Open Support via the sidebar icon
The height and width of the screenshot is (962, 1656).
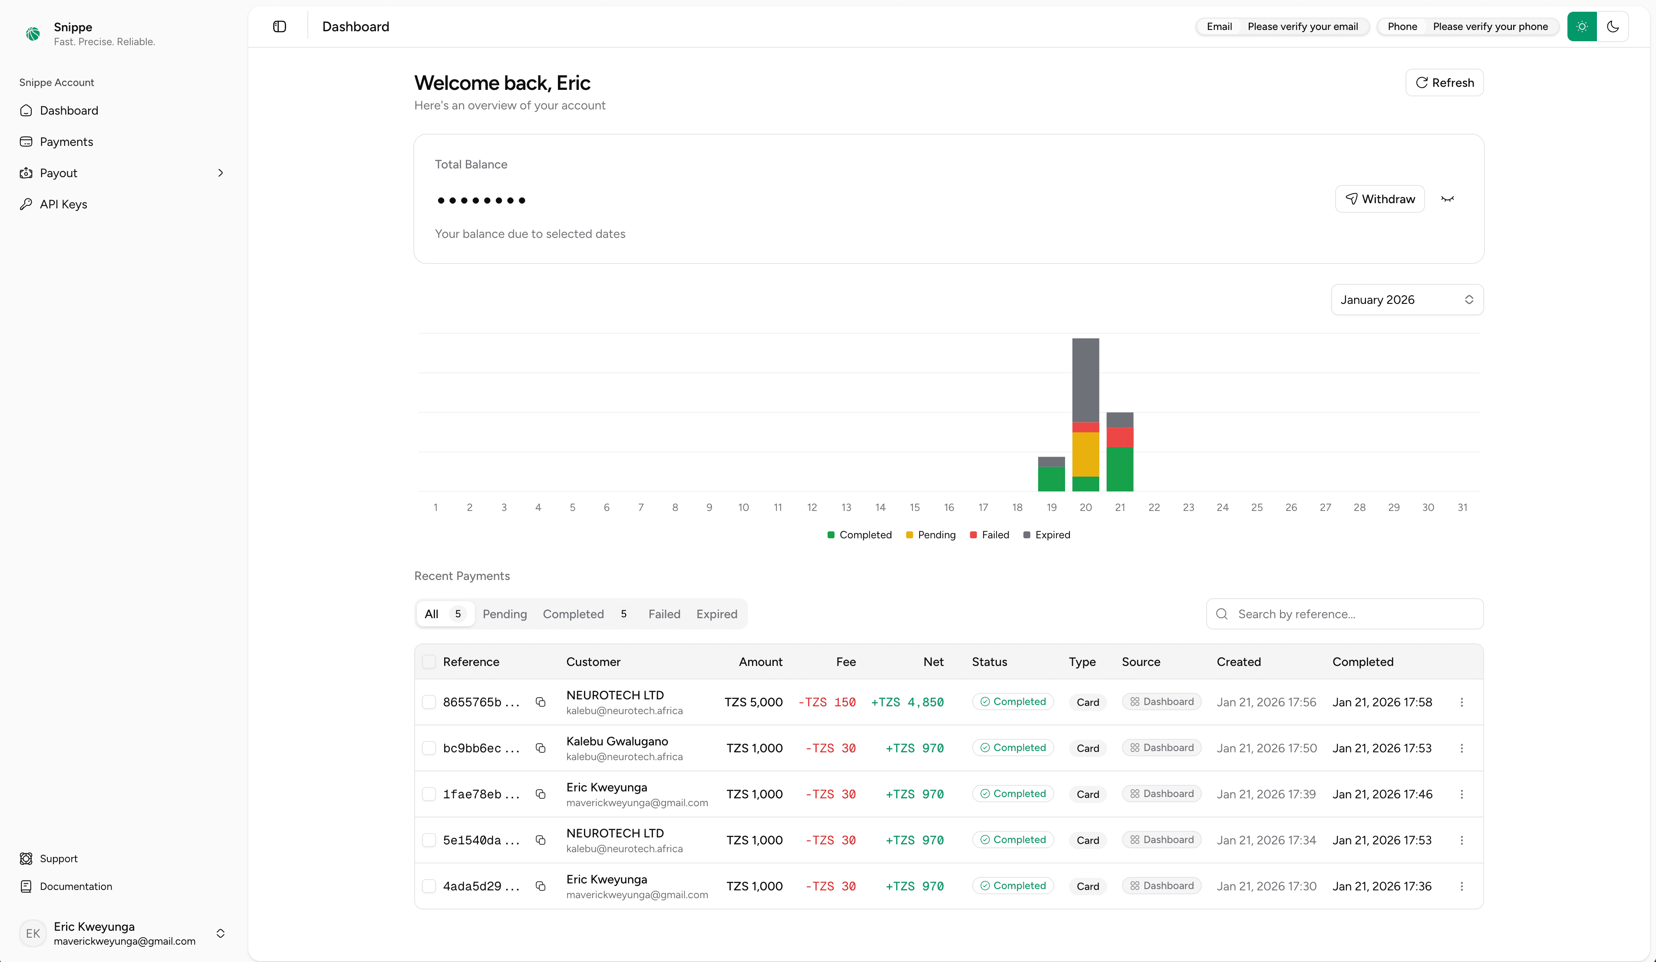click(26, 858)
